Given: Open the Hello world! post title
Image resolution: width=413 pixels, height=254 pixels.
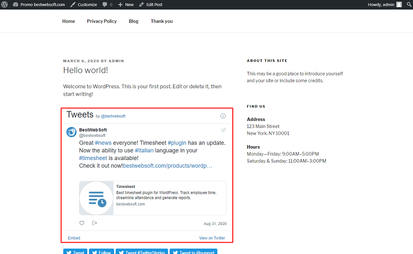Looking at the screenshot, I should [85, 70].
